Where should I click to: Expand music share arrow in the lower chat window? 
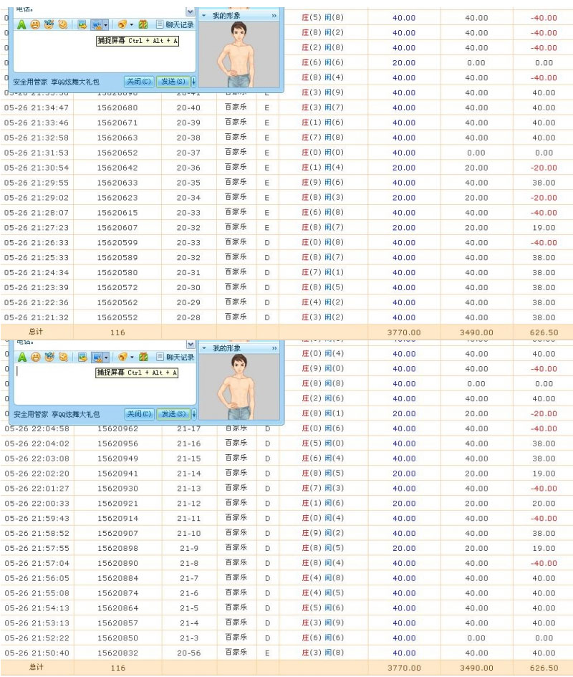click(x=132, y=357)
